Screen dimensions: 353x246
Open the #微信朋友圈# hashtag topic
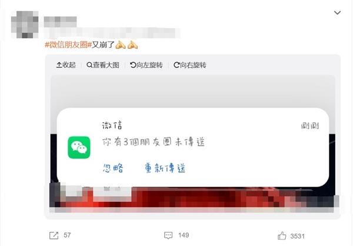coord(68,45)
